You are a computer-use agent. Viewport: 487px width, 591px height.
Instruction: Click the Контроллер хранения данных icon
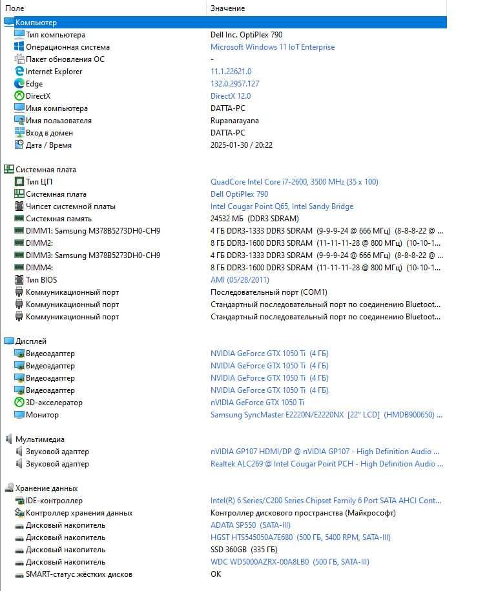19,512
